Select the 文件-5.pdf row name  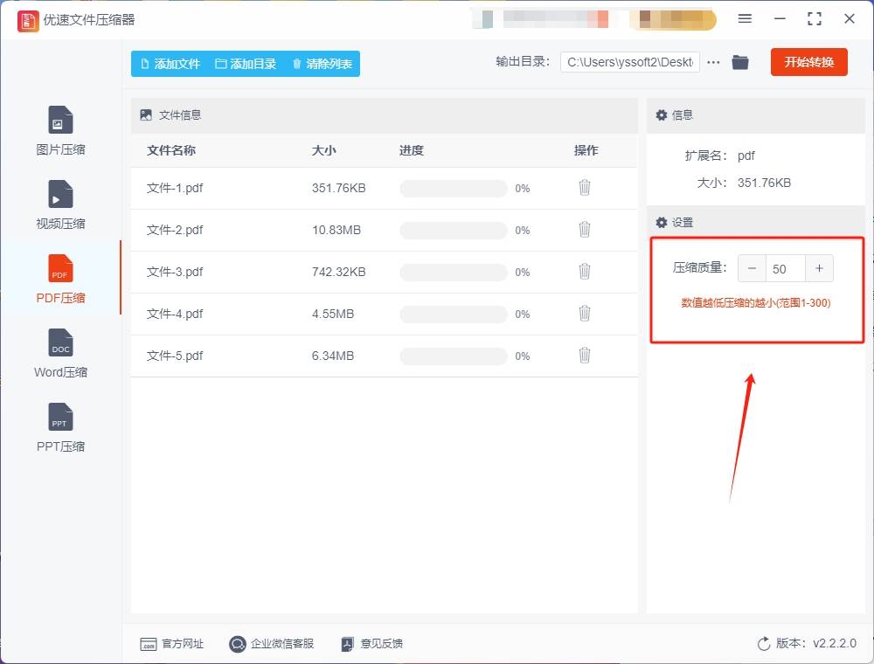[175, 356]
